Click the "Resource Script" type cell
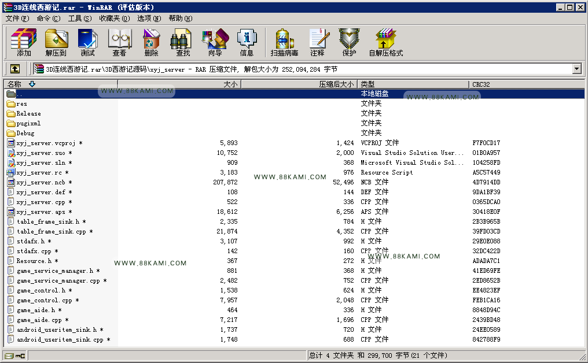The image size is (588, 363). pos(387,172)
